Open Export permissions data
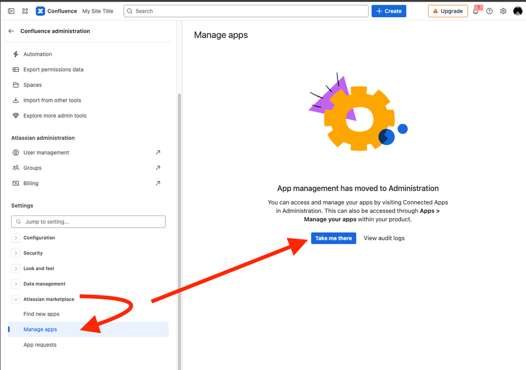Viewport: 526px width, 370px height. pos(53,70)
